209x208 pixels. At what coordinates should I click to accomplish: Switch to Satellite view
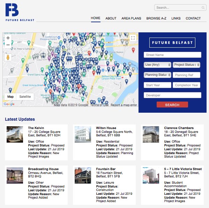coord(25,97)
